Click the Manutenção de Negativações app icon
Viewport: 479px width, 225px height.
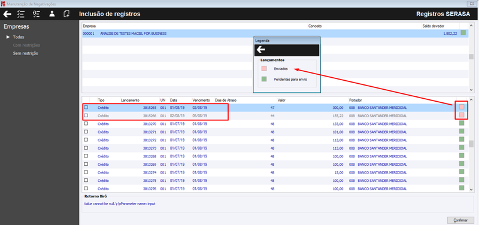(x=4, y=4)
